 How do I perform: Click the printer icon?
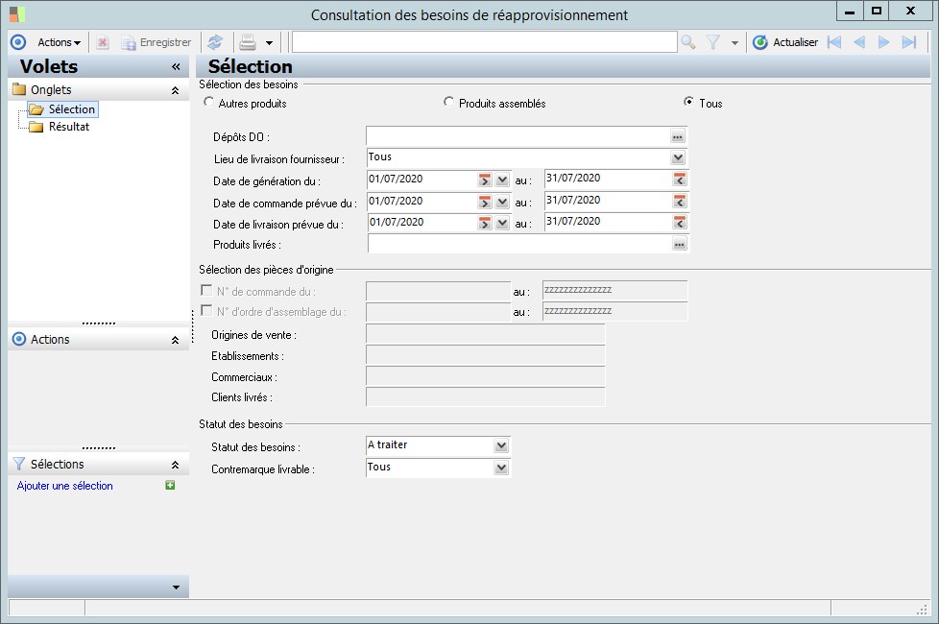click(x=248, y=42)
